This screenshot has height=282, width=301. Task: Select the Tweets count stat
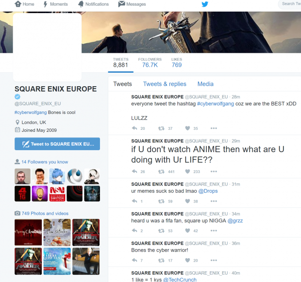(x=120, y=63)
